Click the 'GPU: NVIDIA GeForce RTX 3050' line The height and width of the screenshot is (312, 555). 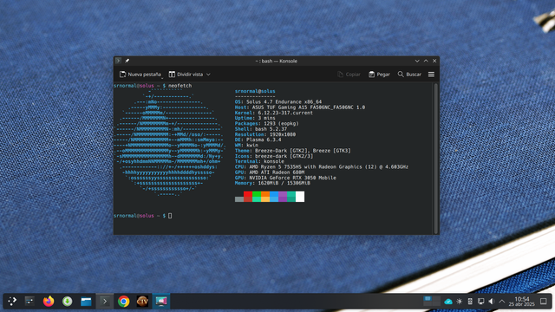(x=285, y=178)
